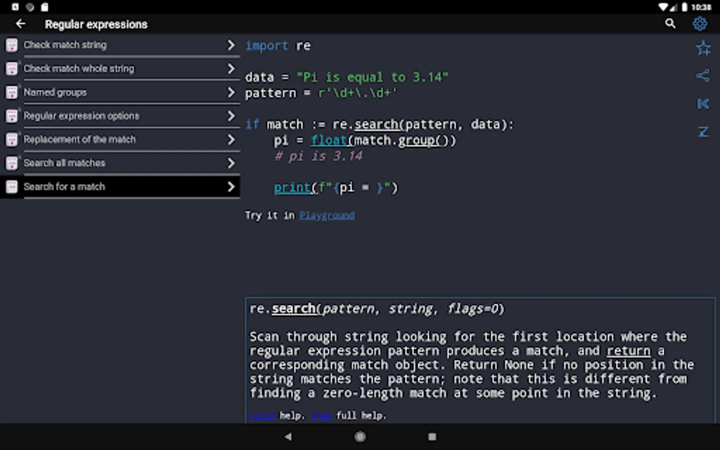Expand the Search all matches chevron
Screen dimensions: 720x450
(x=230, y=163)
